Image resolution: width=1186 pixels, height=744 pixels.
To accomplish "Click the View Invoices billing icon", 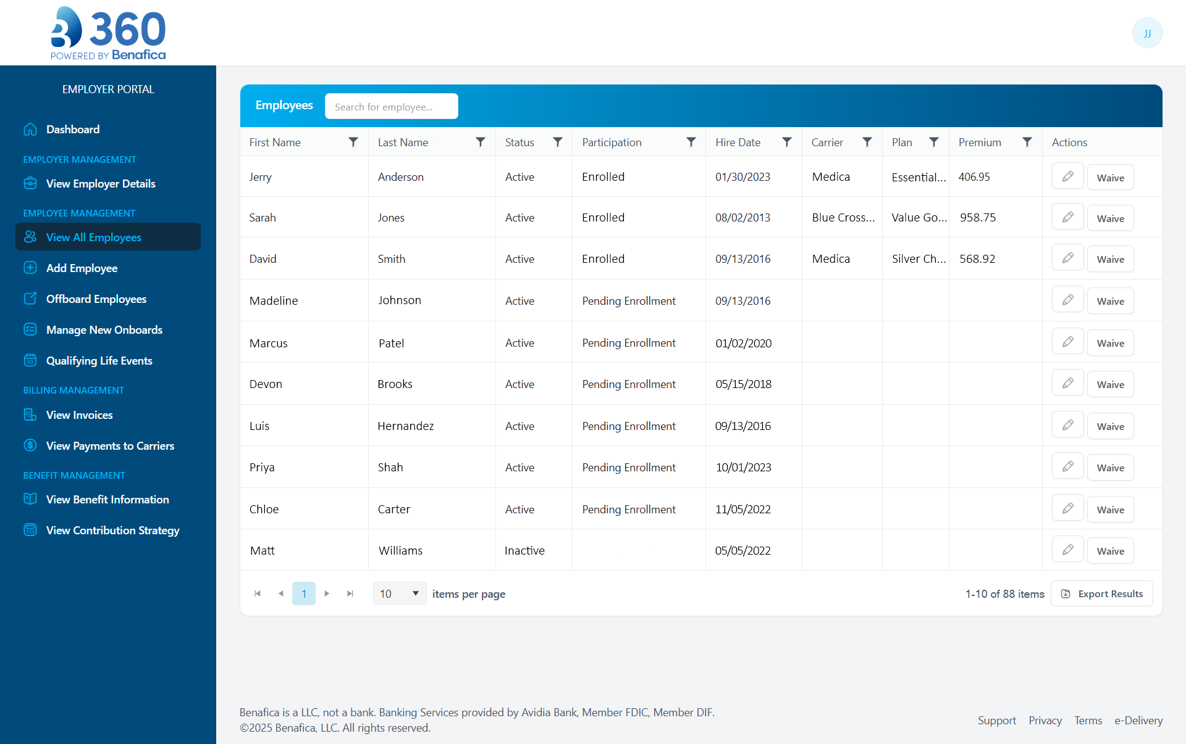I will (30, 415).
